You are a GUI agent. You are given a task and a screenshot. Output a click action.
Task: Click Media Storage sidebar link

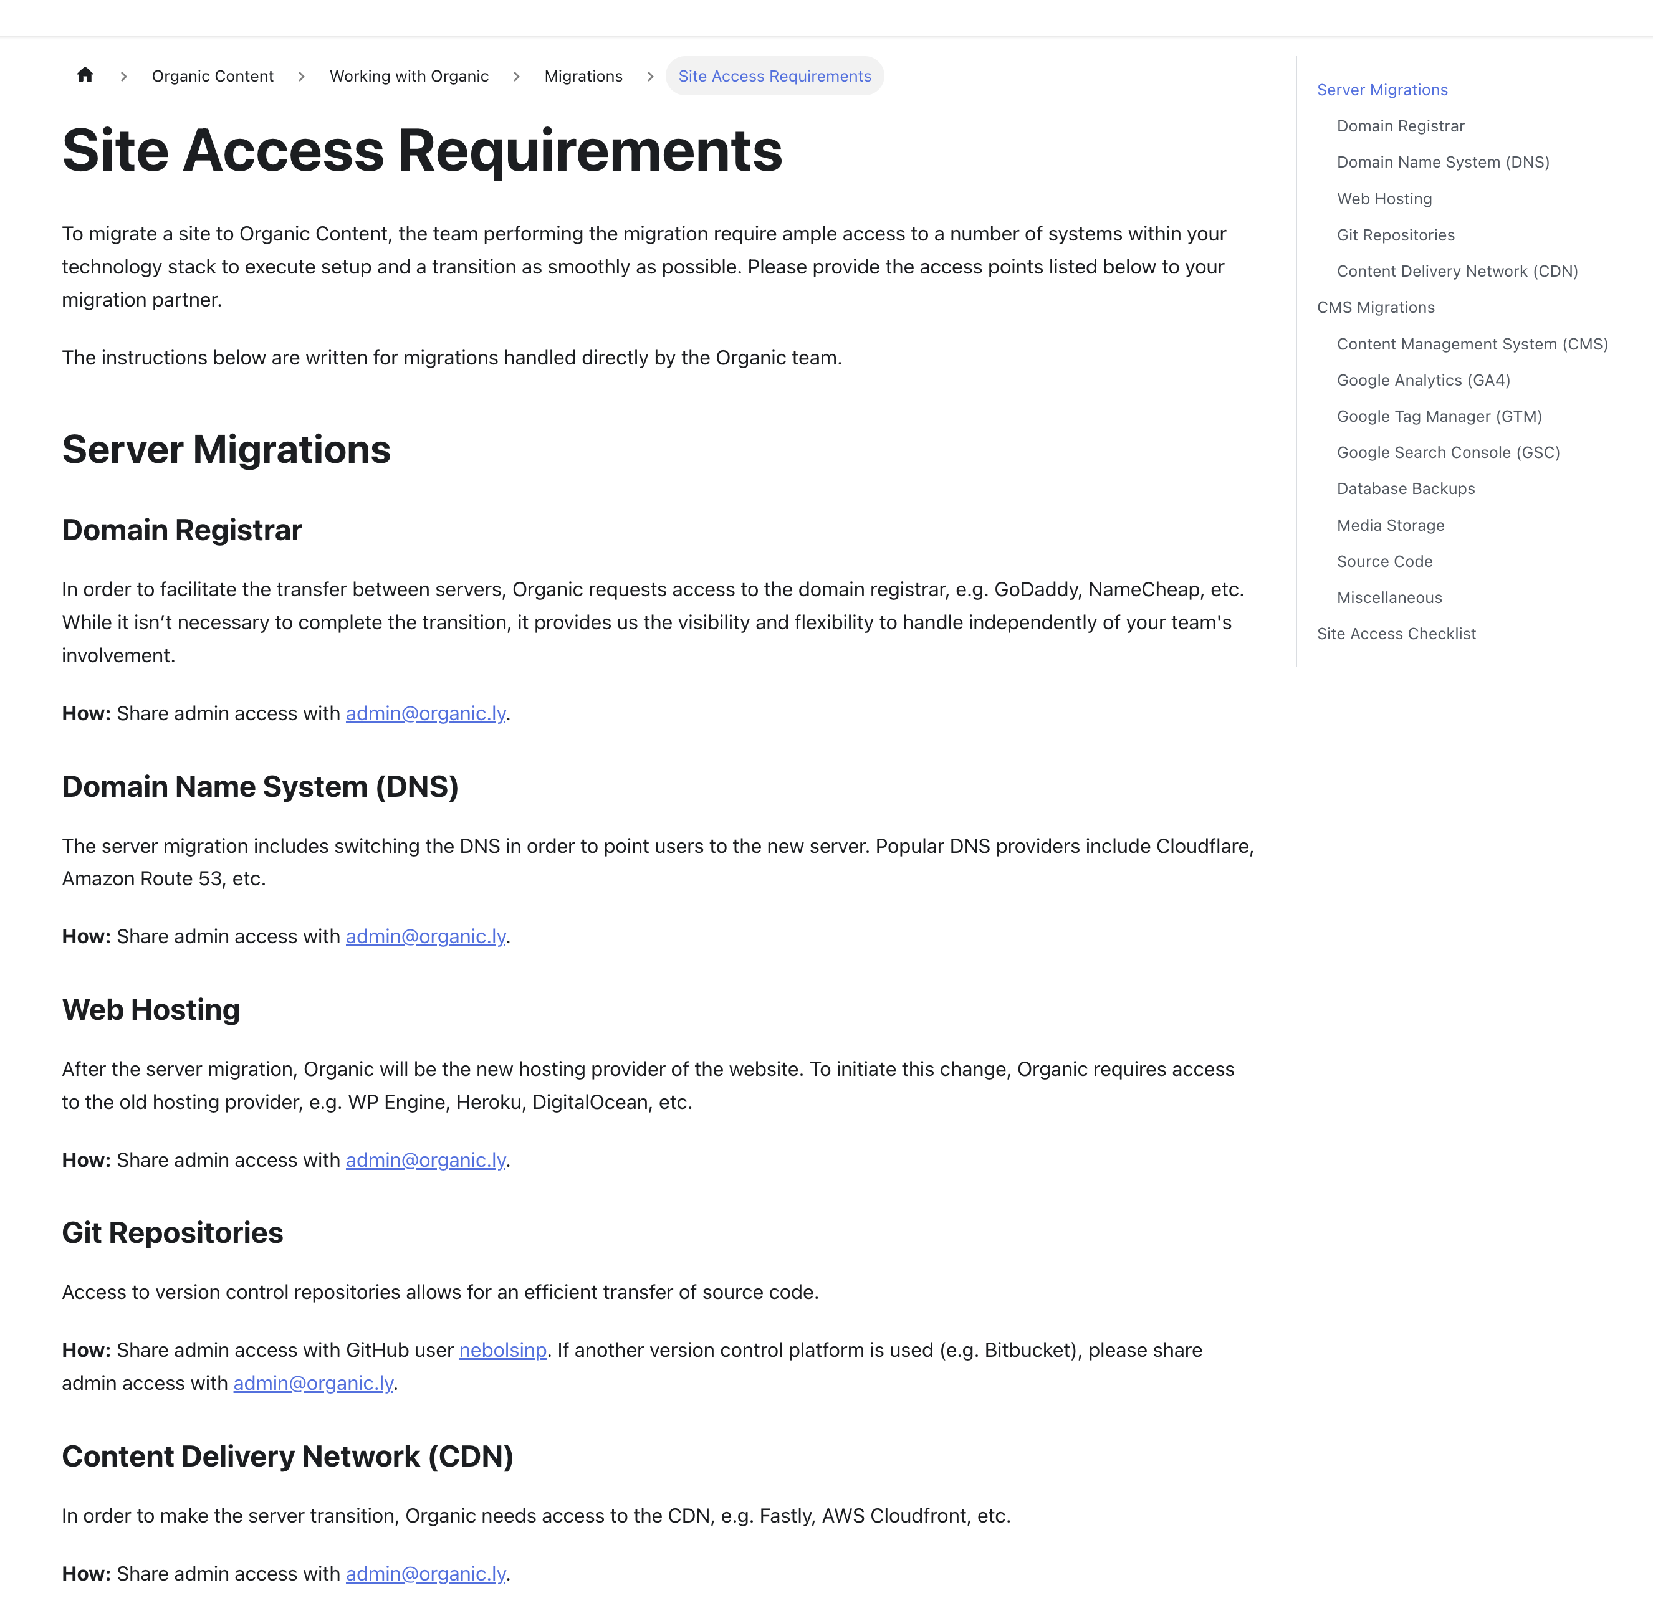coord(1389,524)
